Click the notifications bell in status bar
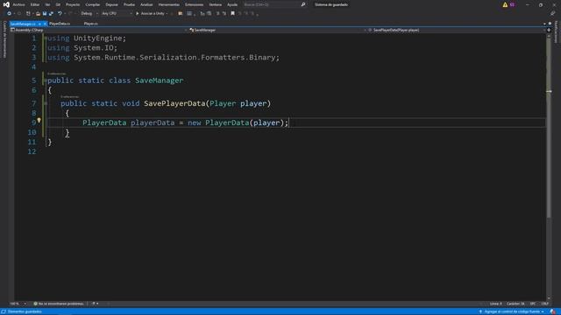The image size is (561, 315). pyautogui.click(x=553, y=311)
